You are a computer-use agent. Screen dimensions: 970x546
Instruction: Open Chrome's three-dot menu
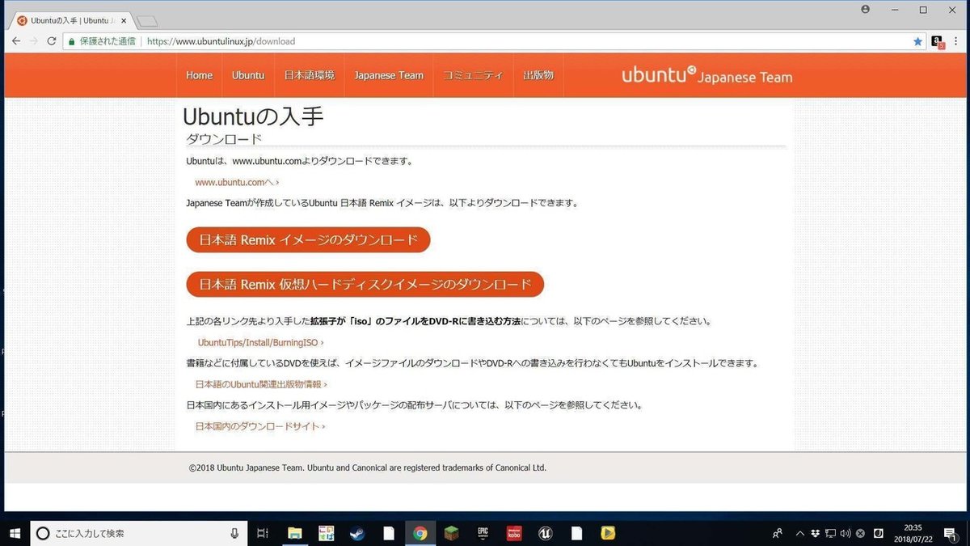pyautogui.click(x=956, y=41)
